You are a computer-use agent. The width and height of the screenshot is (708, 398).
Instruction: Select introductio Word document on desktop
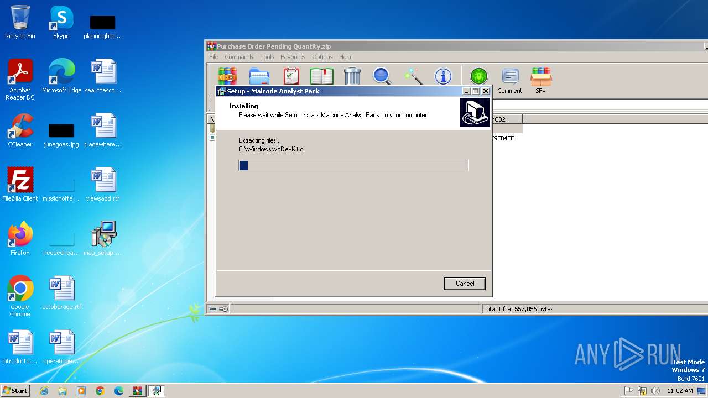click(20, 347)
